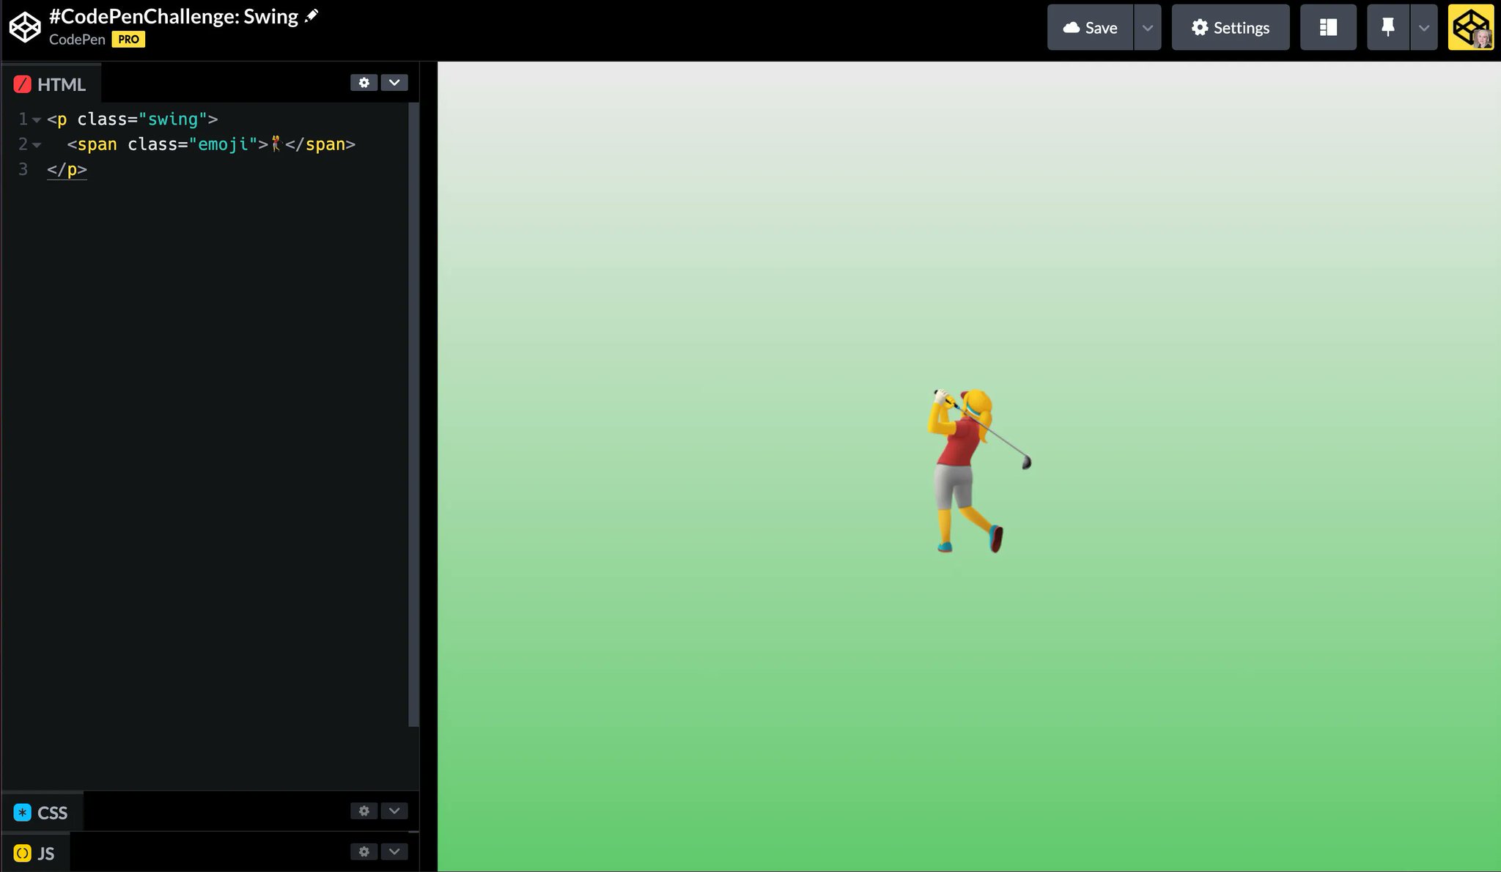Open the pen Settings
The width and height of the screenshot is (1501, 872).
(x=1230, y=27)
